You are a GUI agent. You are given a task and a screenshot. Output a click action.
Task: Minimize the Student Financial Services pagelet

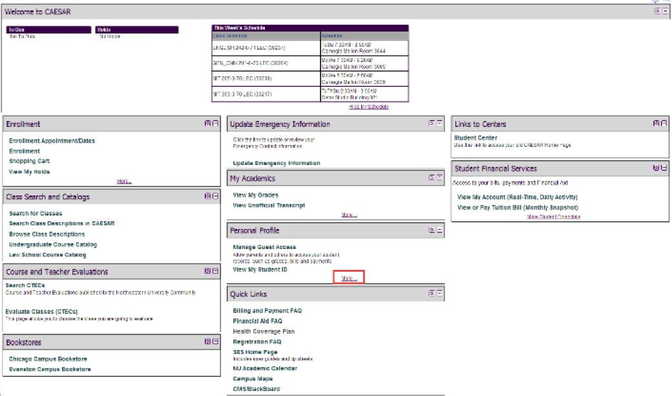point(664,168)
